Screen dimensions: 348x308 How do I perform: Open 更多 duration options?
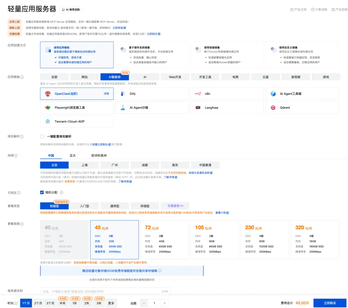(x=111, y=303)
